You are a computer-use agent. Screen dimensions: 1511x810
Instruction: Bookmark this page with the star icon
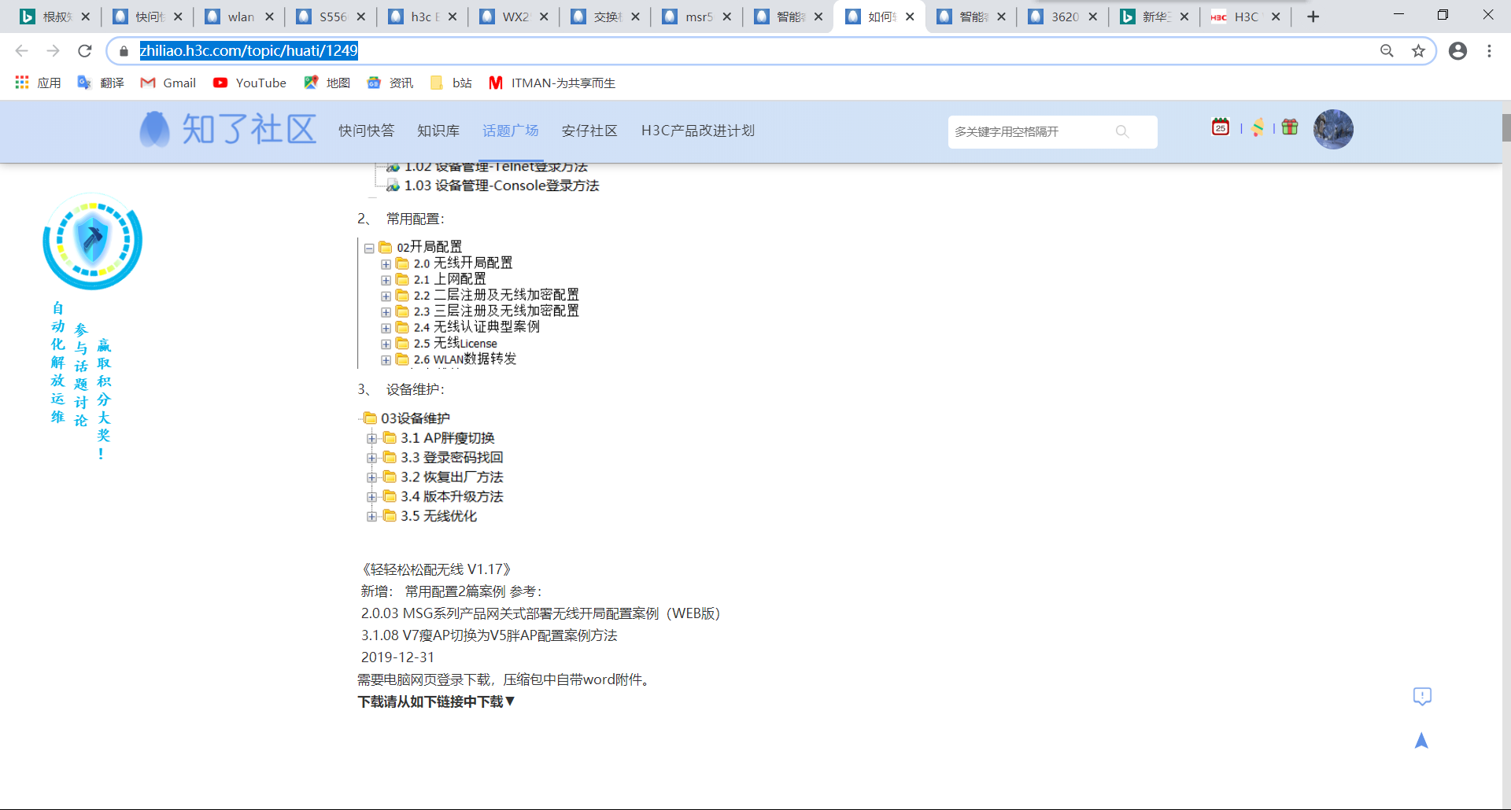tap(1418, 51)
